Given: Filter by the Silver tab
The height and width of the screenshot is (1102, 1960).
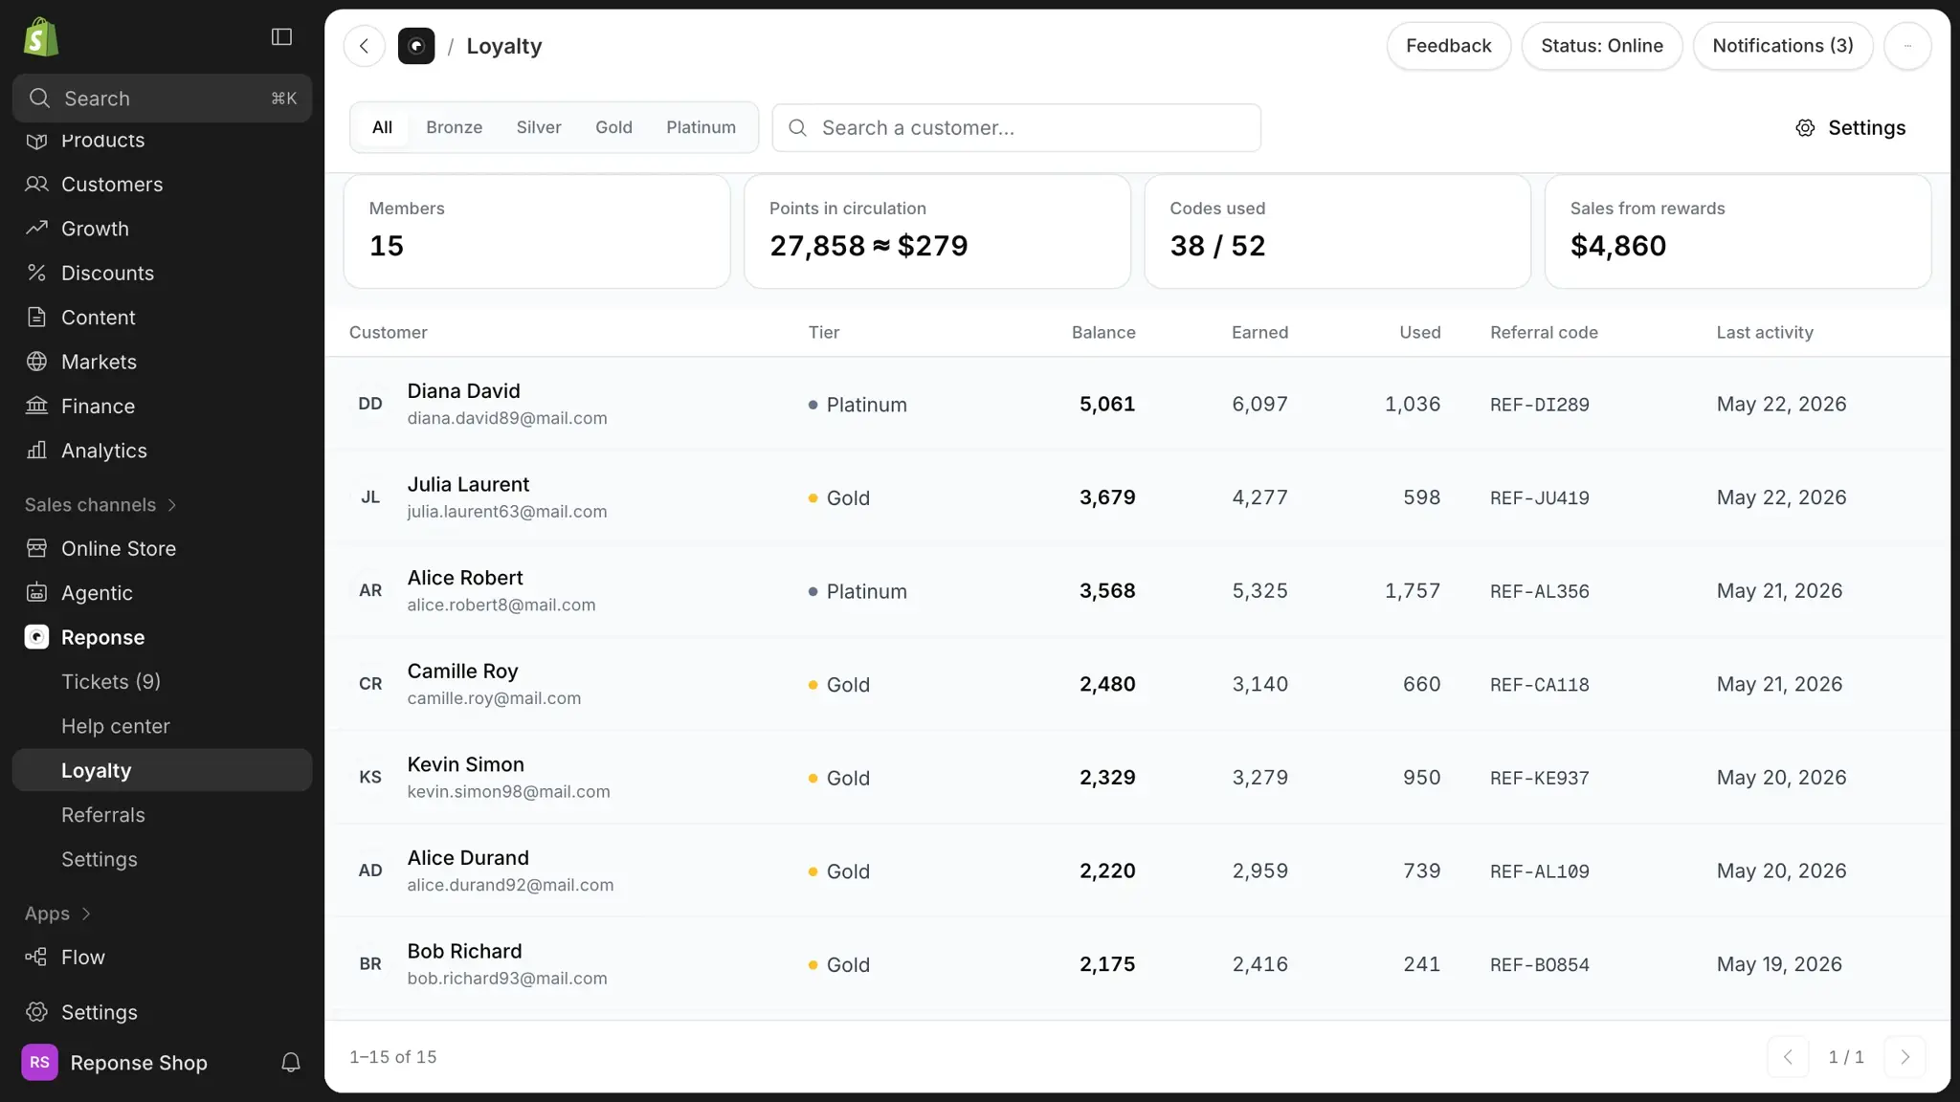Looking at the screenshot, I should [x=539, y=127].
